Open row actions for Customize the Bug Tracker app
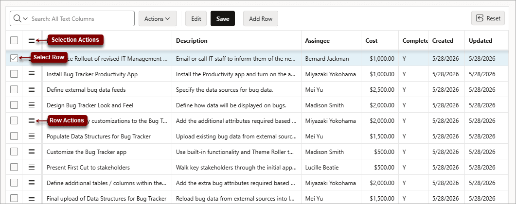This screenshot has width=516, height=204. (x=31, y=152)
